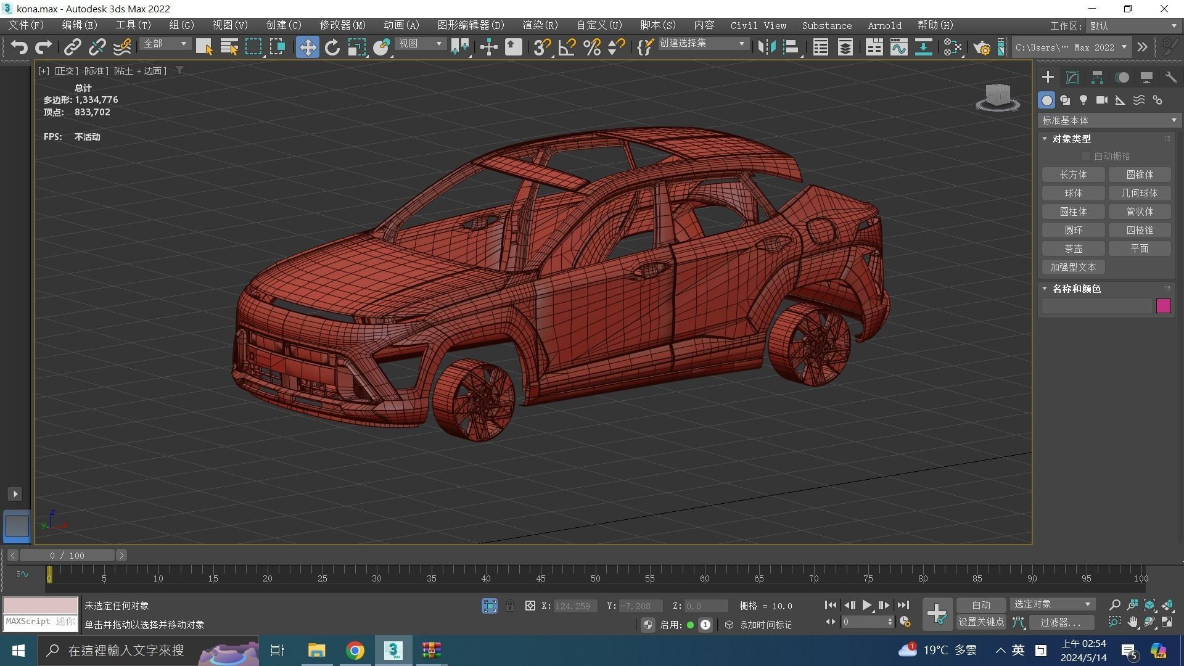Switch to the Modify panel tab
Viewport: 1184px width, 666px height.
[1072, 77]
